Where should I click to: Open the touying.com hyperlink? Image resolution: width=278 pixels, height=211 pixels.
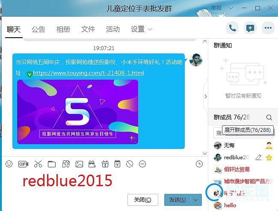click(x=88, y=73)
